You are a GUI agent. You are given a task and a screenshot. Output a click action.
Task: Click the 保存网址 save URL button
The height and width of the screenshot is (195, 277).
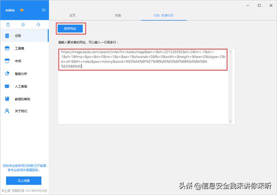pos(70,28)
